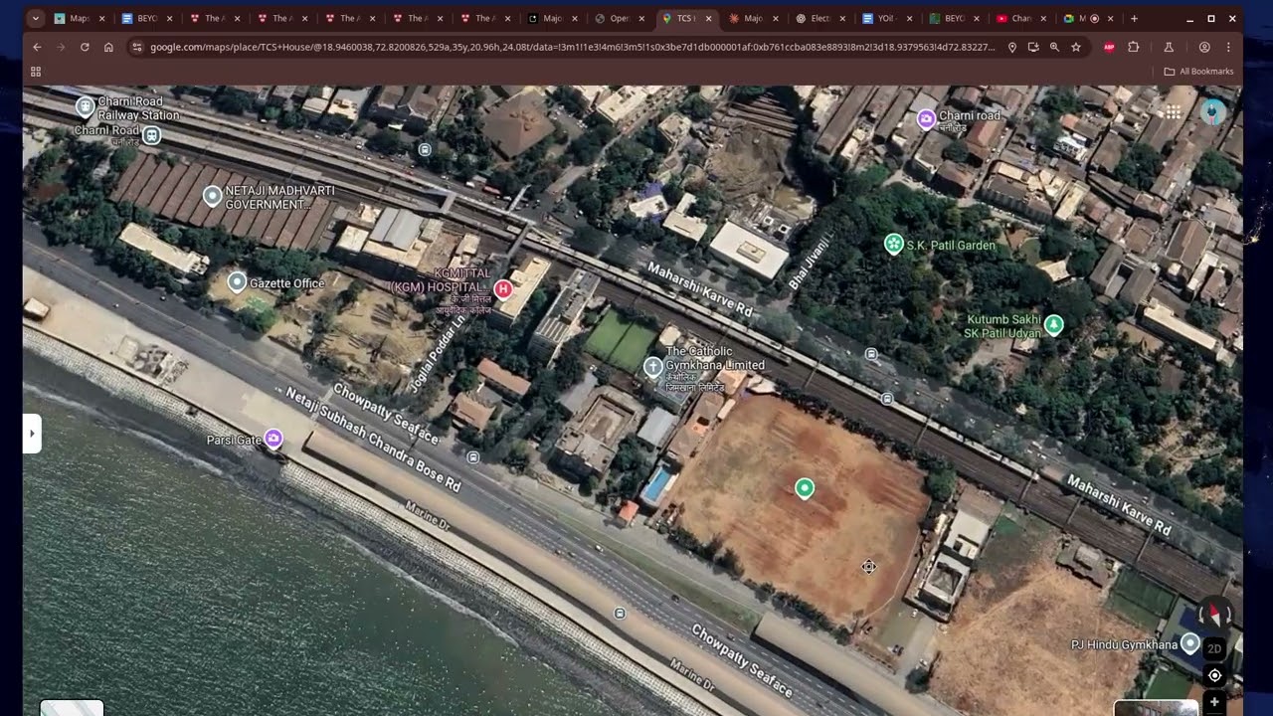Screen dimensions: 1273x716
Task: Open the map layers thumbnail
Action: point(72,707)
